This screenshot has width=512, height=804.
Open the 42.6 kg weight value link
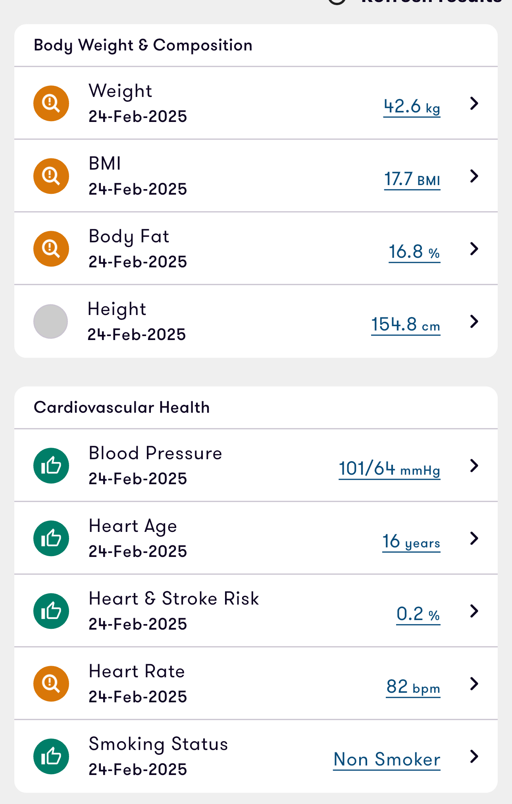point(412,107)
